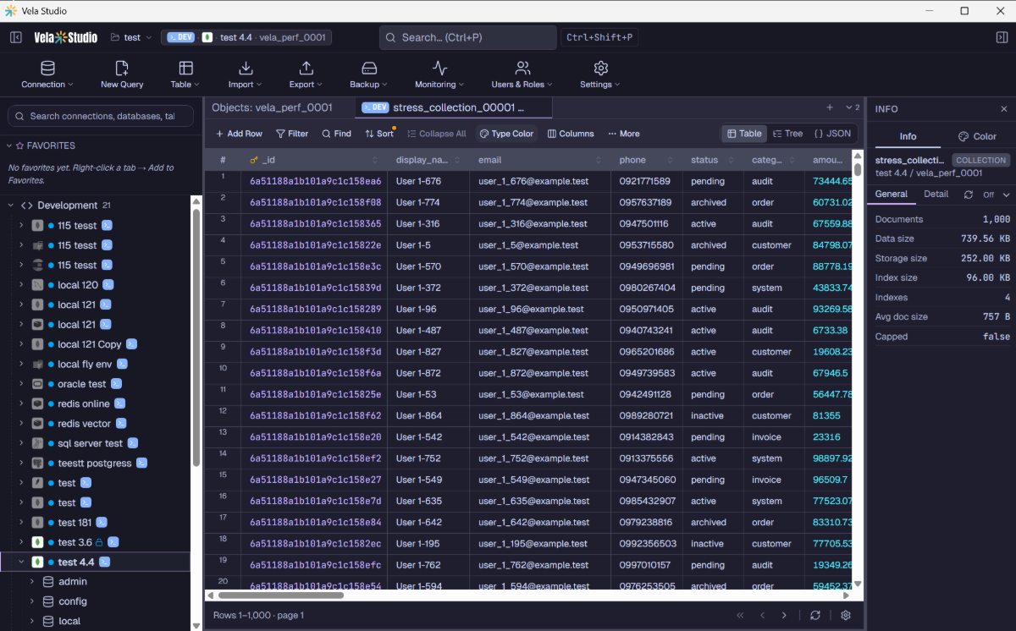Collapse the Development group

pos(9,206)
